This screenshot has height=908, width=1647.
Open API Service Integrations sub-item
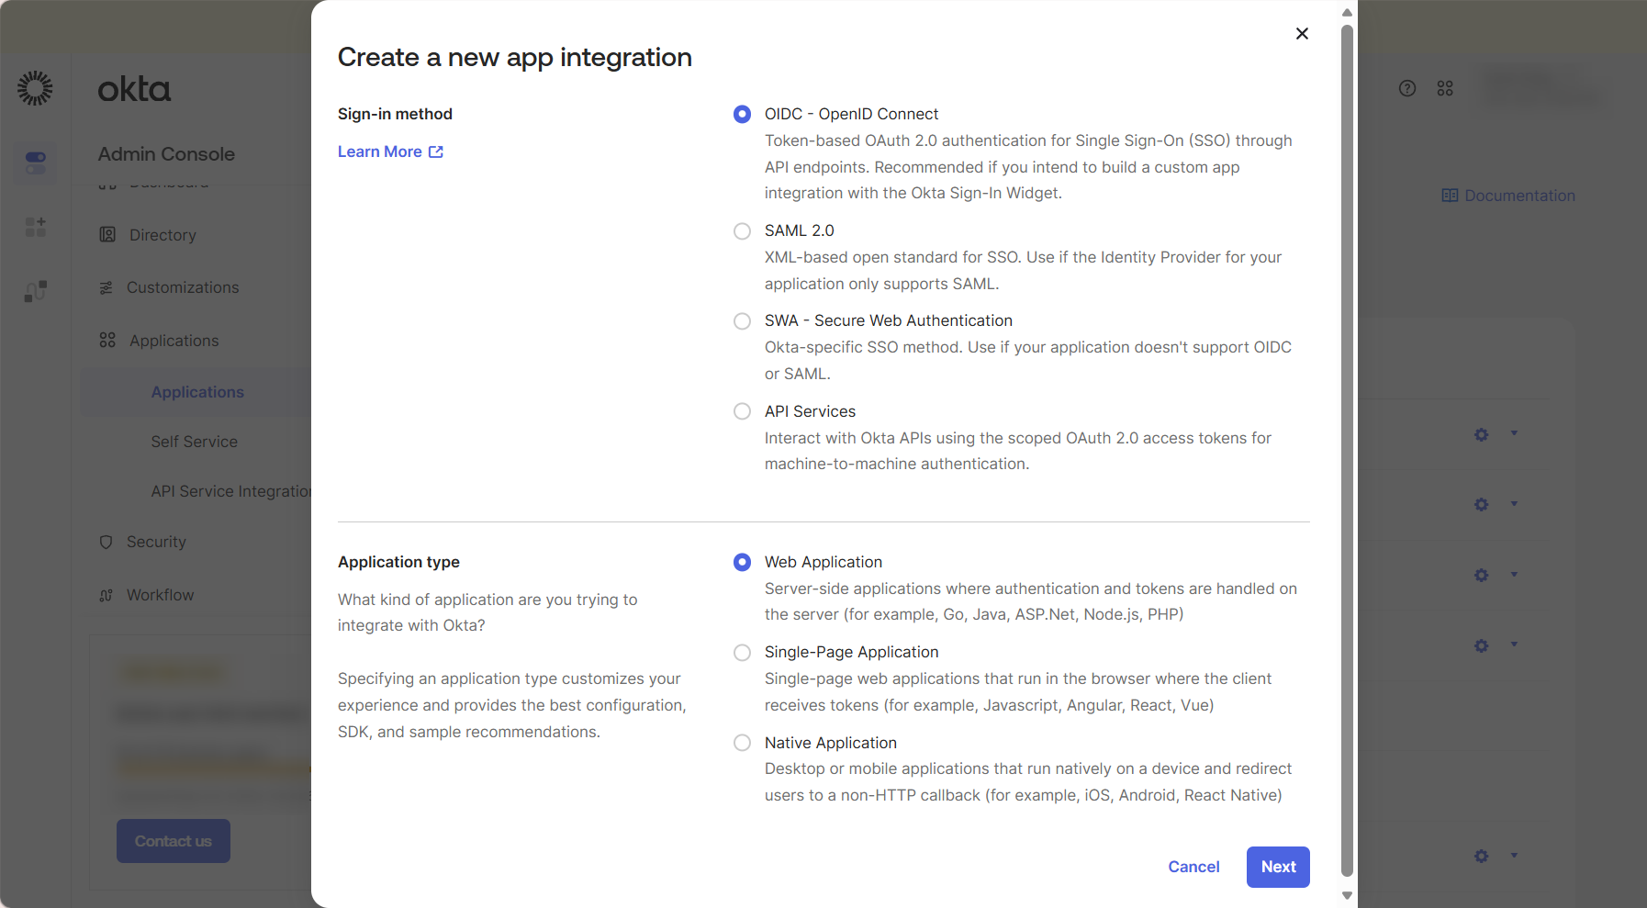(231, 491)
